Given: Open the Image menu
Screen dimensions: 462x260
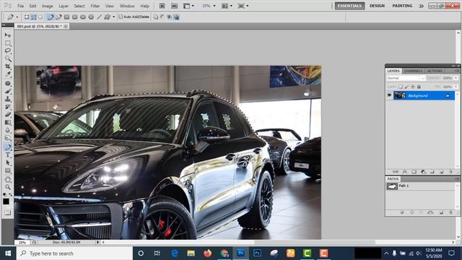Looking at the screenshot, I should (x=47, y=6).
